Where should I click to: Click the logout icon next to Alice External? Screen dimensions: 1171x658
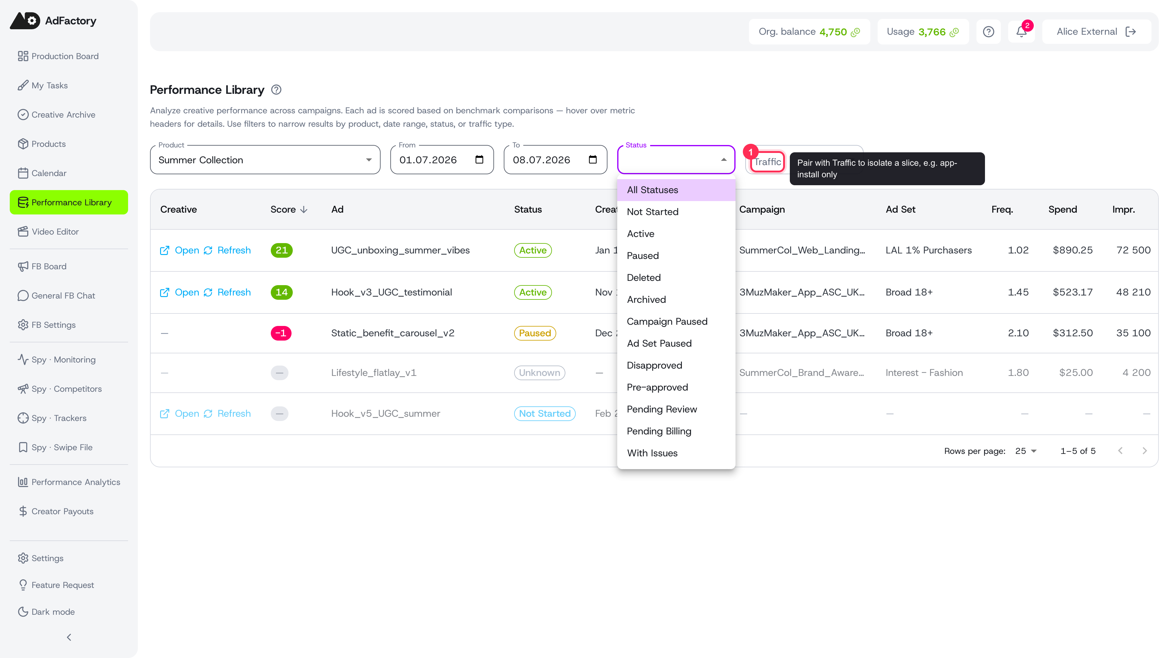pos(1130,32)
